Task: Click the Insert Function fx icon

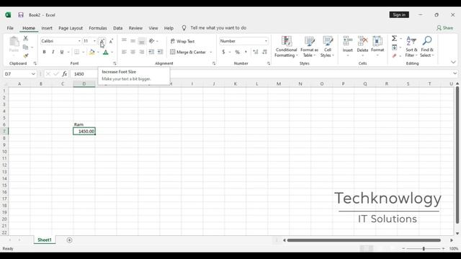Action: [65, 74]
